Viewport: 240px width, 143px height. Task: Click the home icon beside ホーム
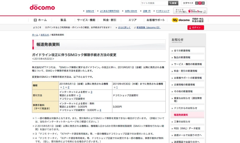(35, 20)
